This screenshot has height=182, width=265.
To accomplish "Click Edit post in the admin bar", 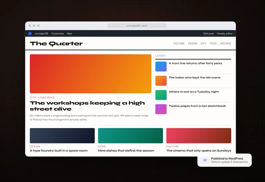I will (208, 34).
